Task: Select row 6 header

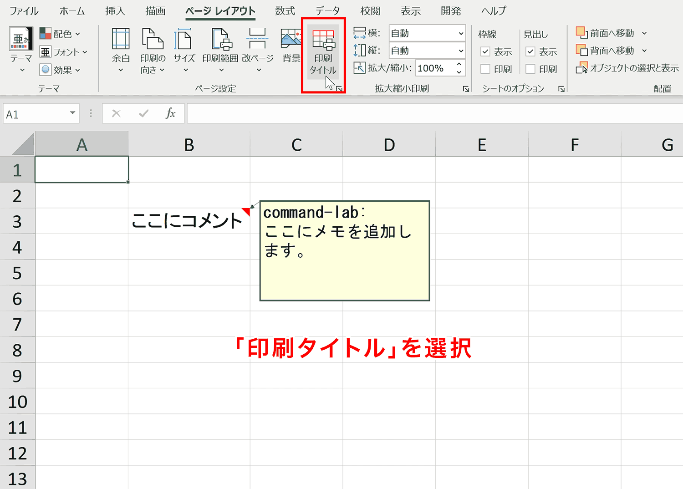Action: point(17,299)
